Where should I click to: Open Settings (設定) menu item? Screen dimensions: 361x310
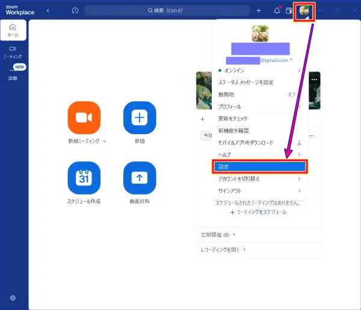point(260,167)
